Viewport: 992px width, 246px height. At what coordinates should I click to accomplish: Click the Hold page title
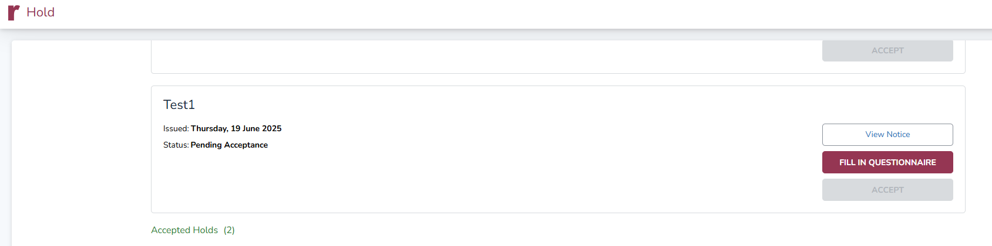[x=41, y=12]
